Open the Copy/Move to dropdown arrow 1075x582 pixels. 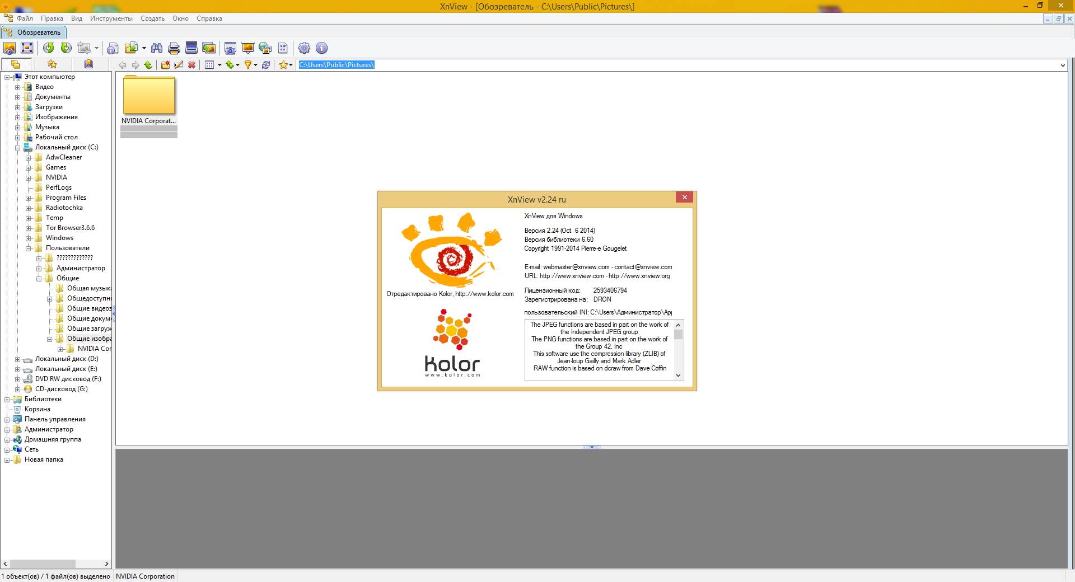(144, 48)
